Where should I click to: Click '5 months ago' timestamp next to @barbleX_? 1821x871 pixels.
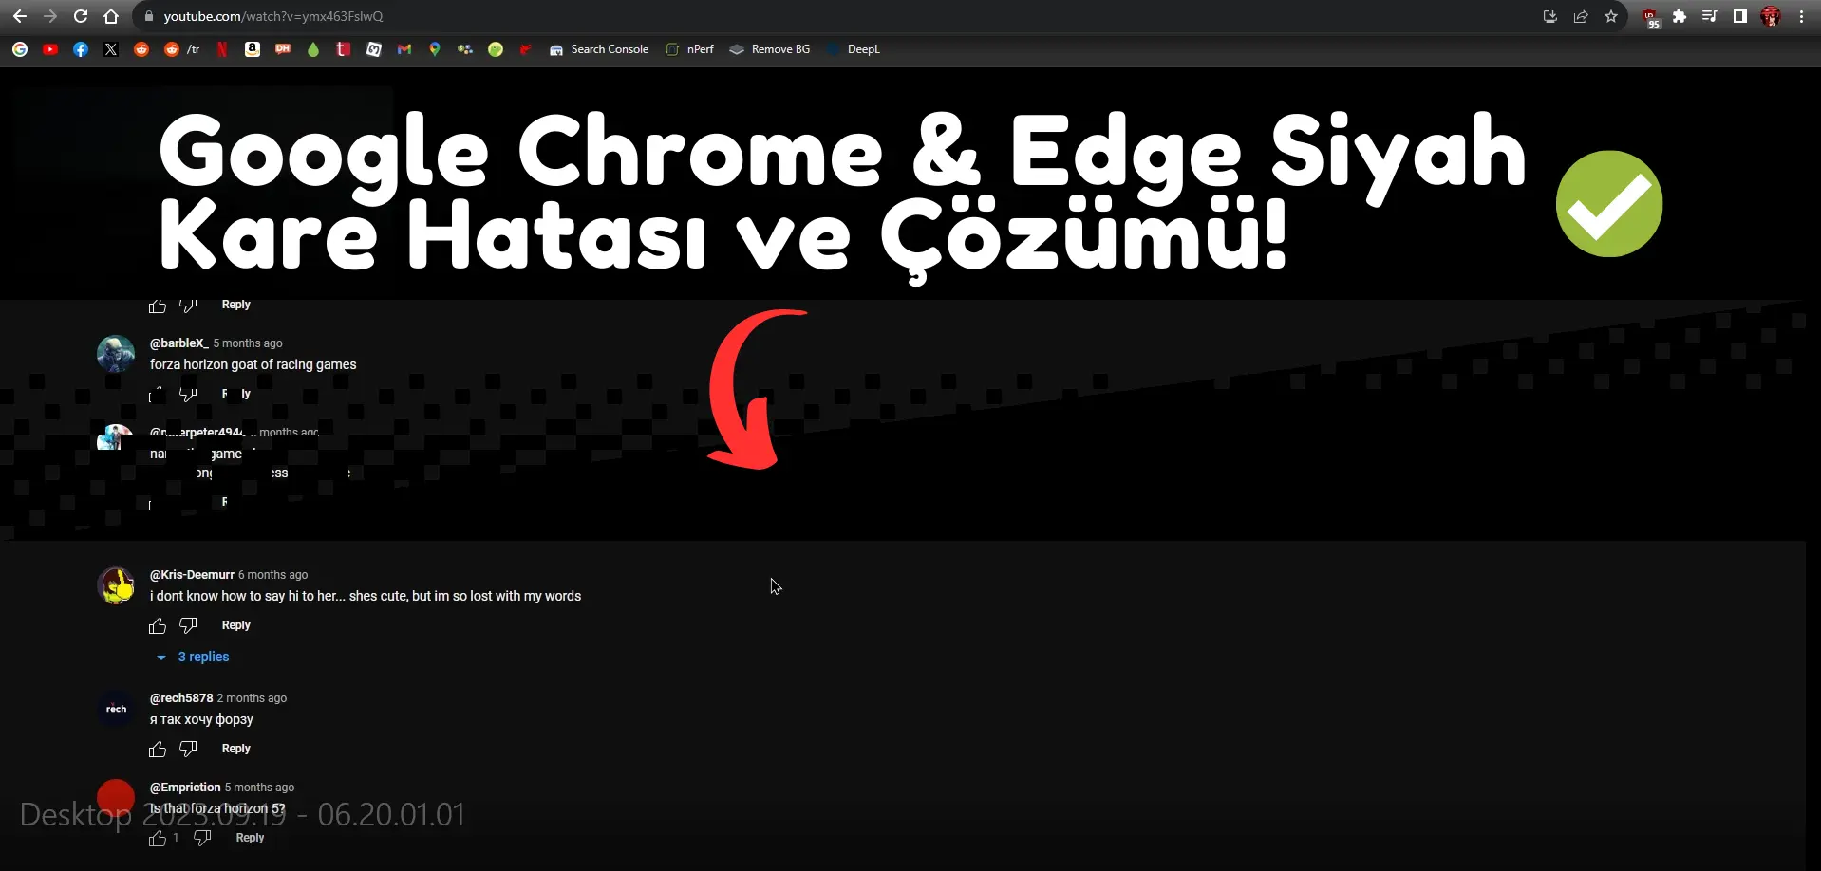248,343
